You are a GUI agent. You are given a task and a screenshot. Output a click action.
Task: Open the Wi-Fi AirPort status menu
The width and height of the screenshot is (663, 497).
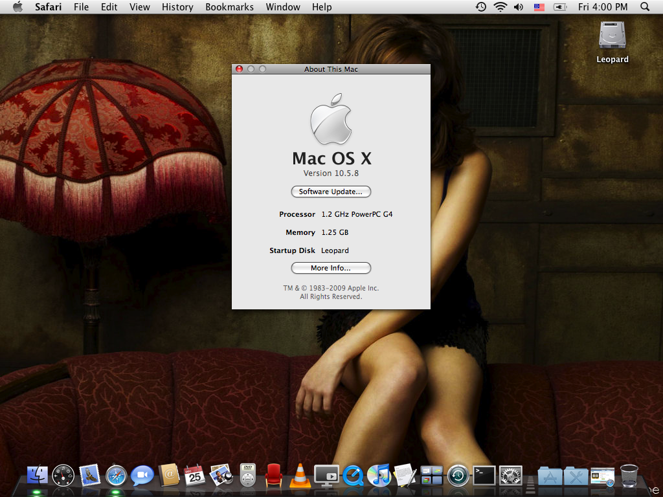click(500, 6)
